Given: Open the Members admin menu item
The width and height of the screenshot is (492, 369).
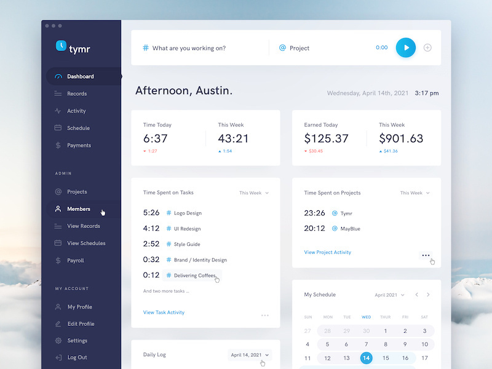Looking at the screenshot, I should 84,209.
